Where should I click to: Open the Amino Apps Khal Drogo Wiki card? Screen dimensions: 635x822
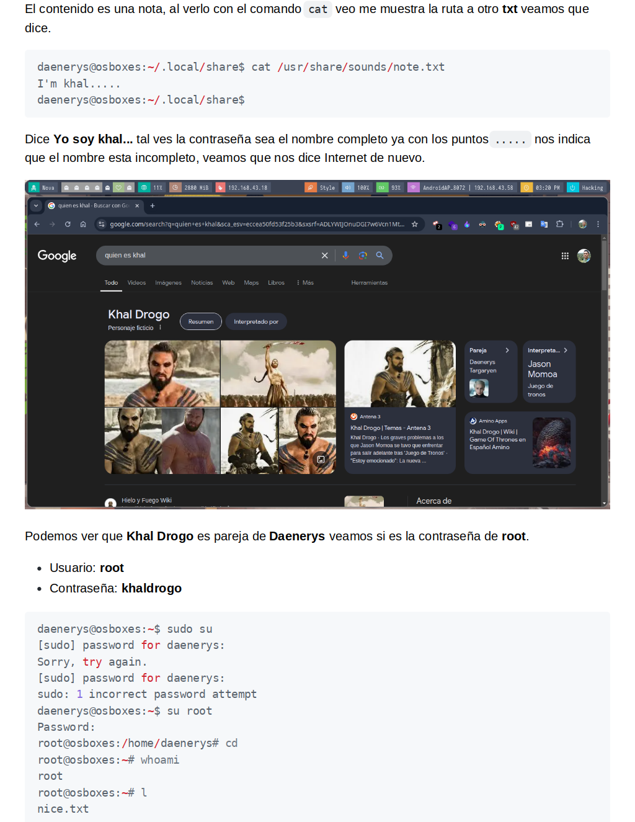tap(520, 443)
